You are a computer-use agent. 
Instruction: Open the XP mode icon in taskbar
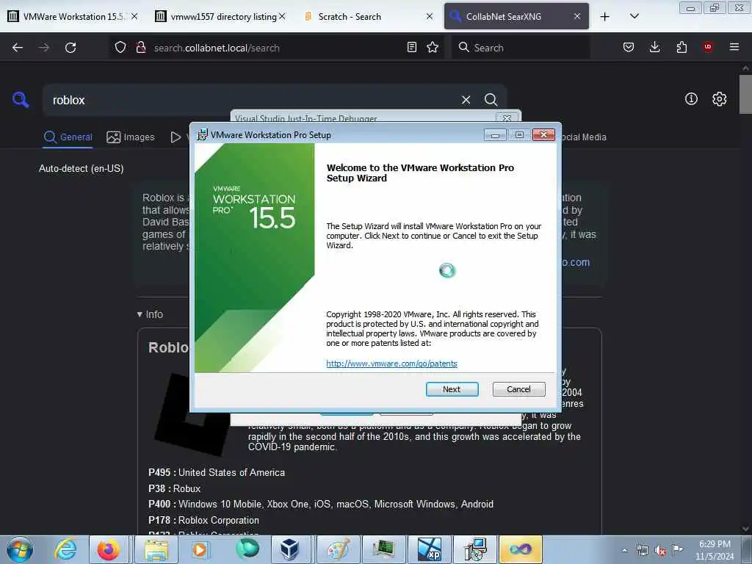coord(429,549)
